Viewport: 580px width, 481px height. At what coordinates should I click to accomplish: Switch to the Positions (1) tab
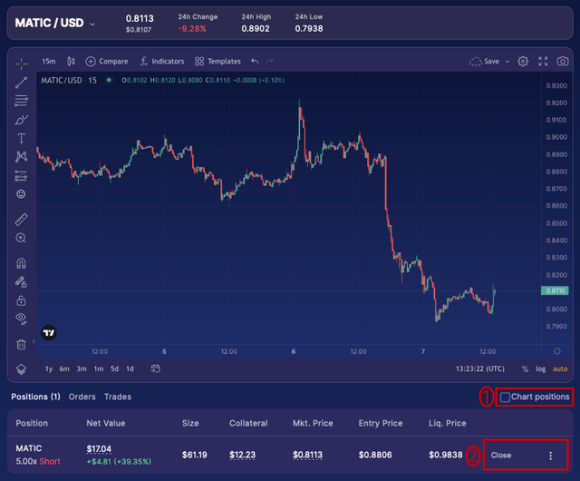point(35,397)
